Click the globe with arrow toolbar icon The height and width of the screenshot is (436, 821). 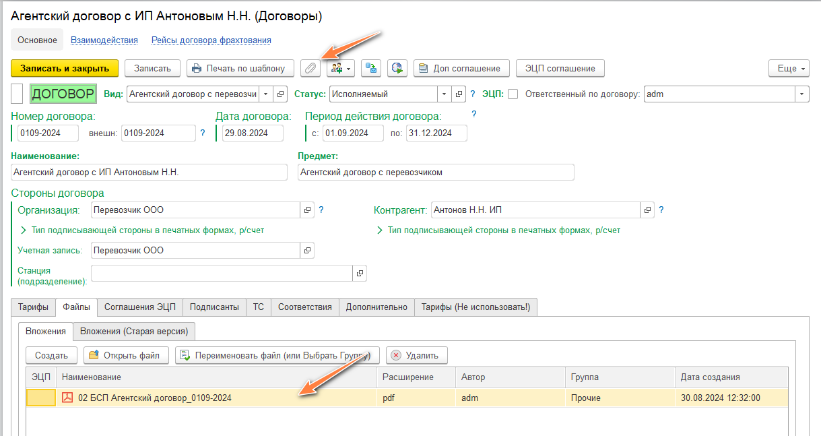397,68
